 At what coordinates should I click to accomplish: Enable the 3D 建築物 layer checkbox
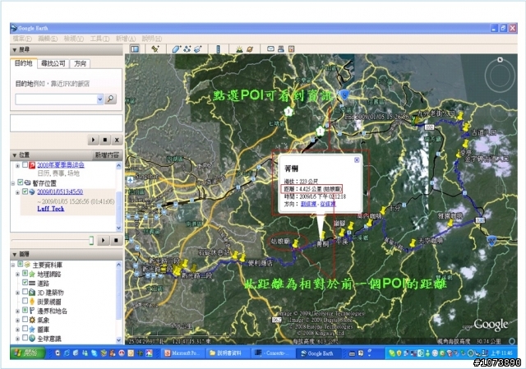pyautogui.click(x=25, y=292)
